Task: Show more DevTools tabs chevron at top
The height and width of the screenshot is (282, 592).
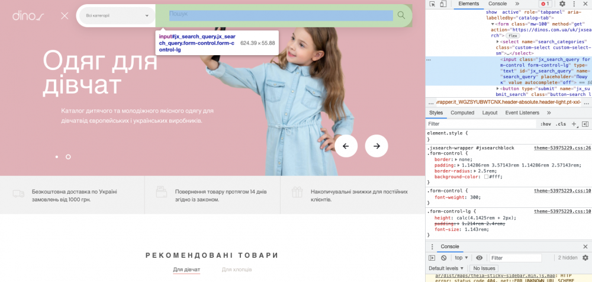Action: 517,4
